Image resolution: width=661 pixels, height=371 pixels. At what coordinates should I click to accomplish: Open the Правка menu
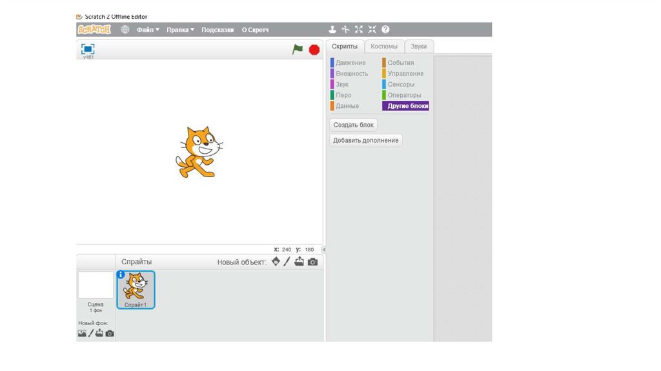(180, 30)
